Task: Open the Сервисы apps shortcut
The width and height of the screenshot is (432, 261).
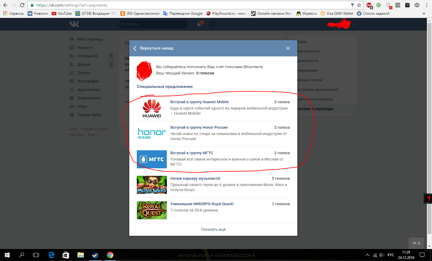Action: click(x=13, y=13)
